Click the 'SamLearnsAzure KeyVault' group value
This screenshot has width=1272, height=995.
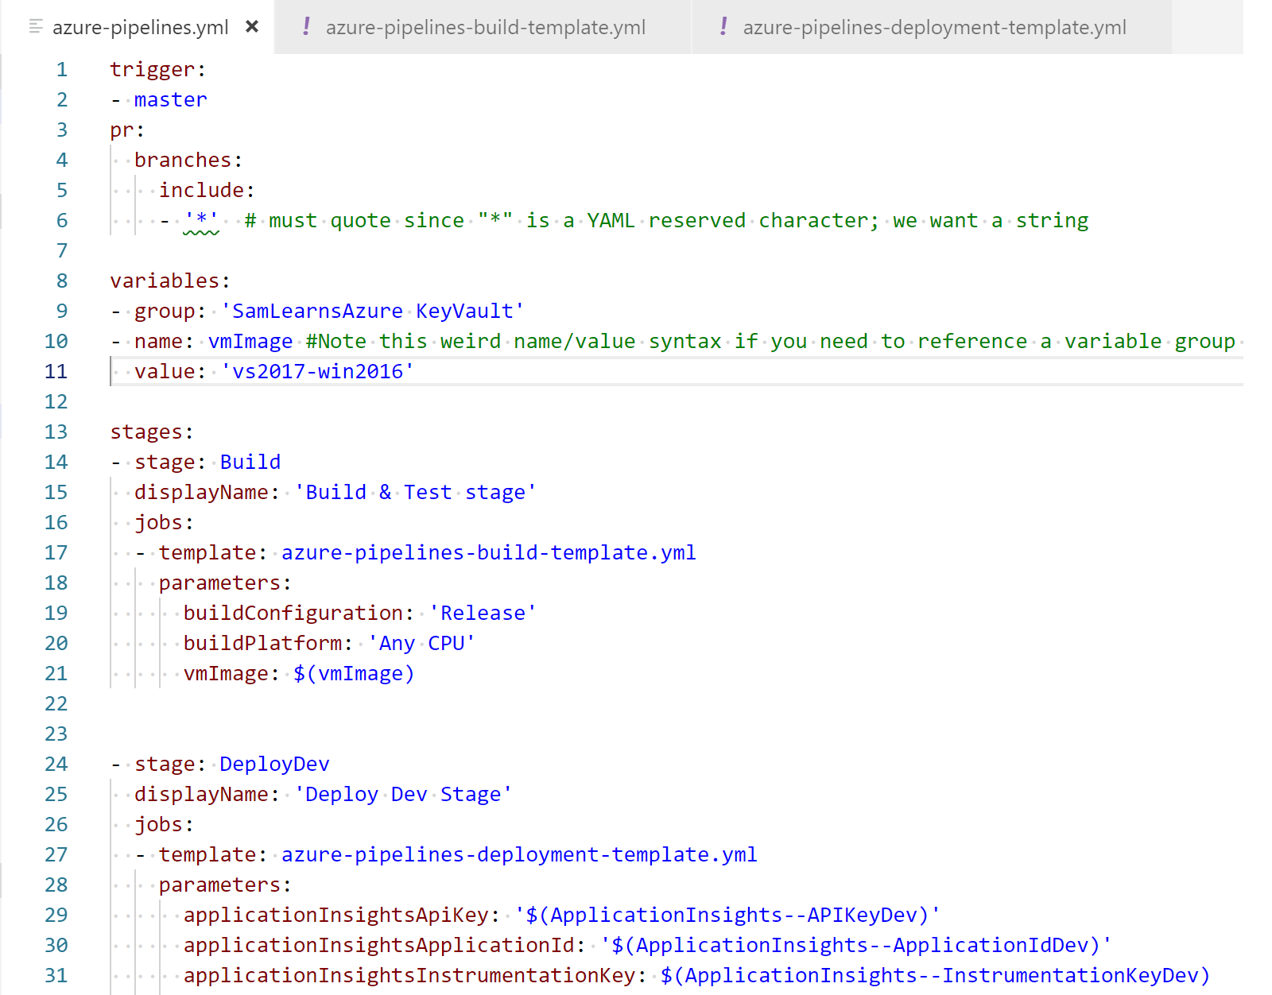point(372,312)
